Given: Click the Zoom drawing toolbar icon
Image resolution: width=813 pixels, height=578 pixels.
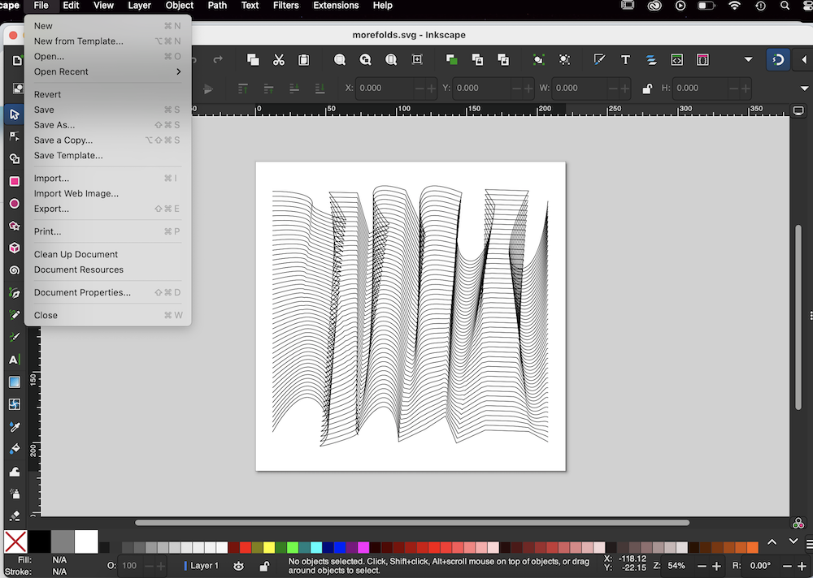Looking at the screenshot, I should tap(365, 60).
